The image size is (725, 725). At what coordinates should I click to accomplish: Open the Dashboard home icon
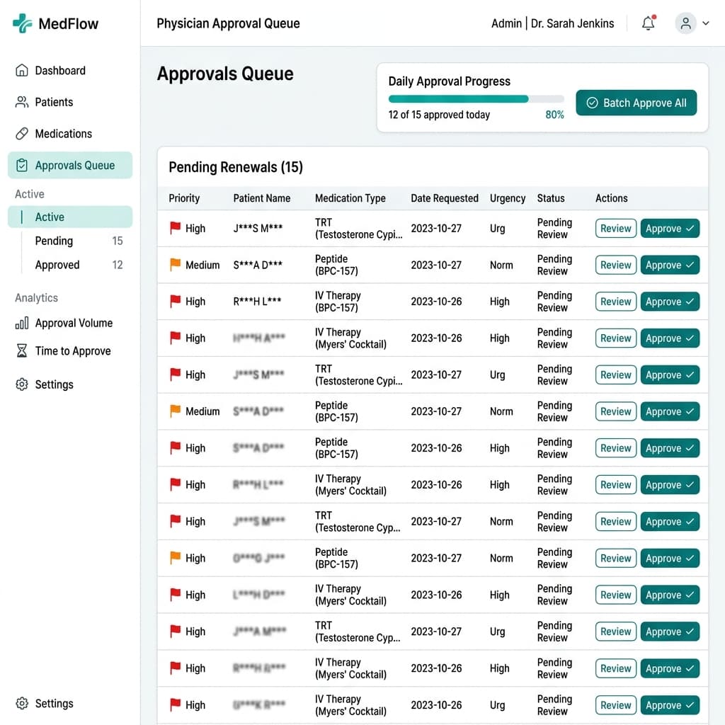coord(22,70)
